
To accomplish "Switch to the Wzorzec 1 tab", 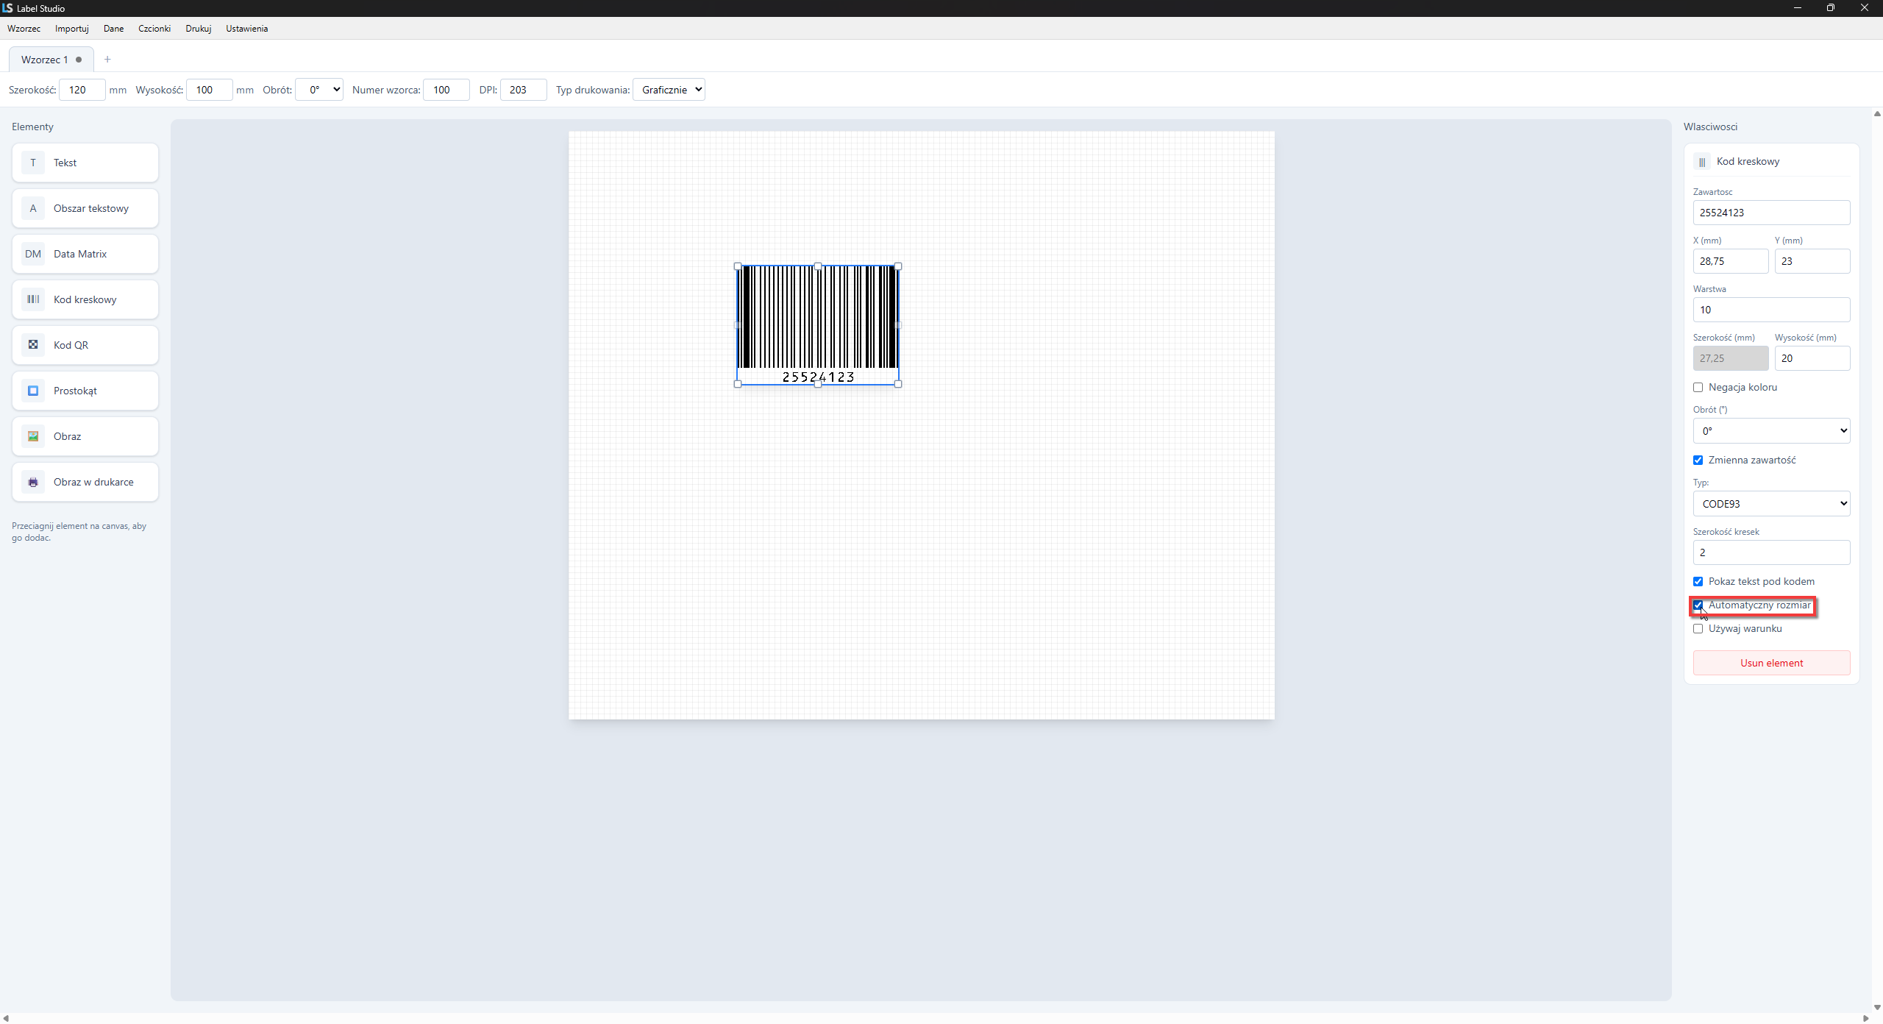I will (x=51, y=60).
